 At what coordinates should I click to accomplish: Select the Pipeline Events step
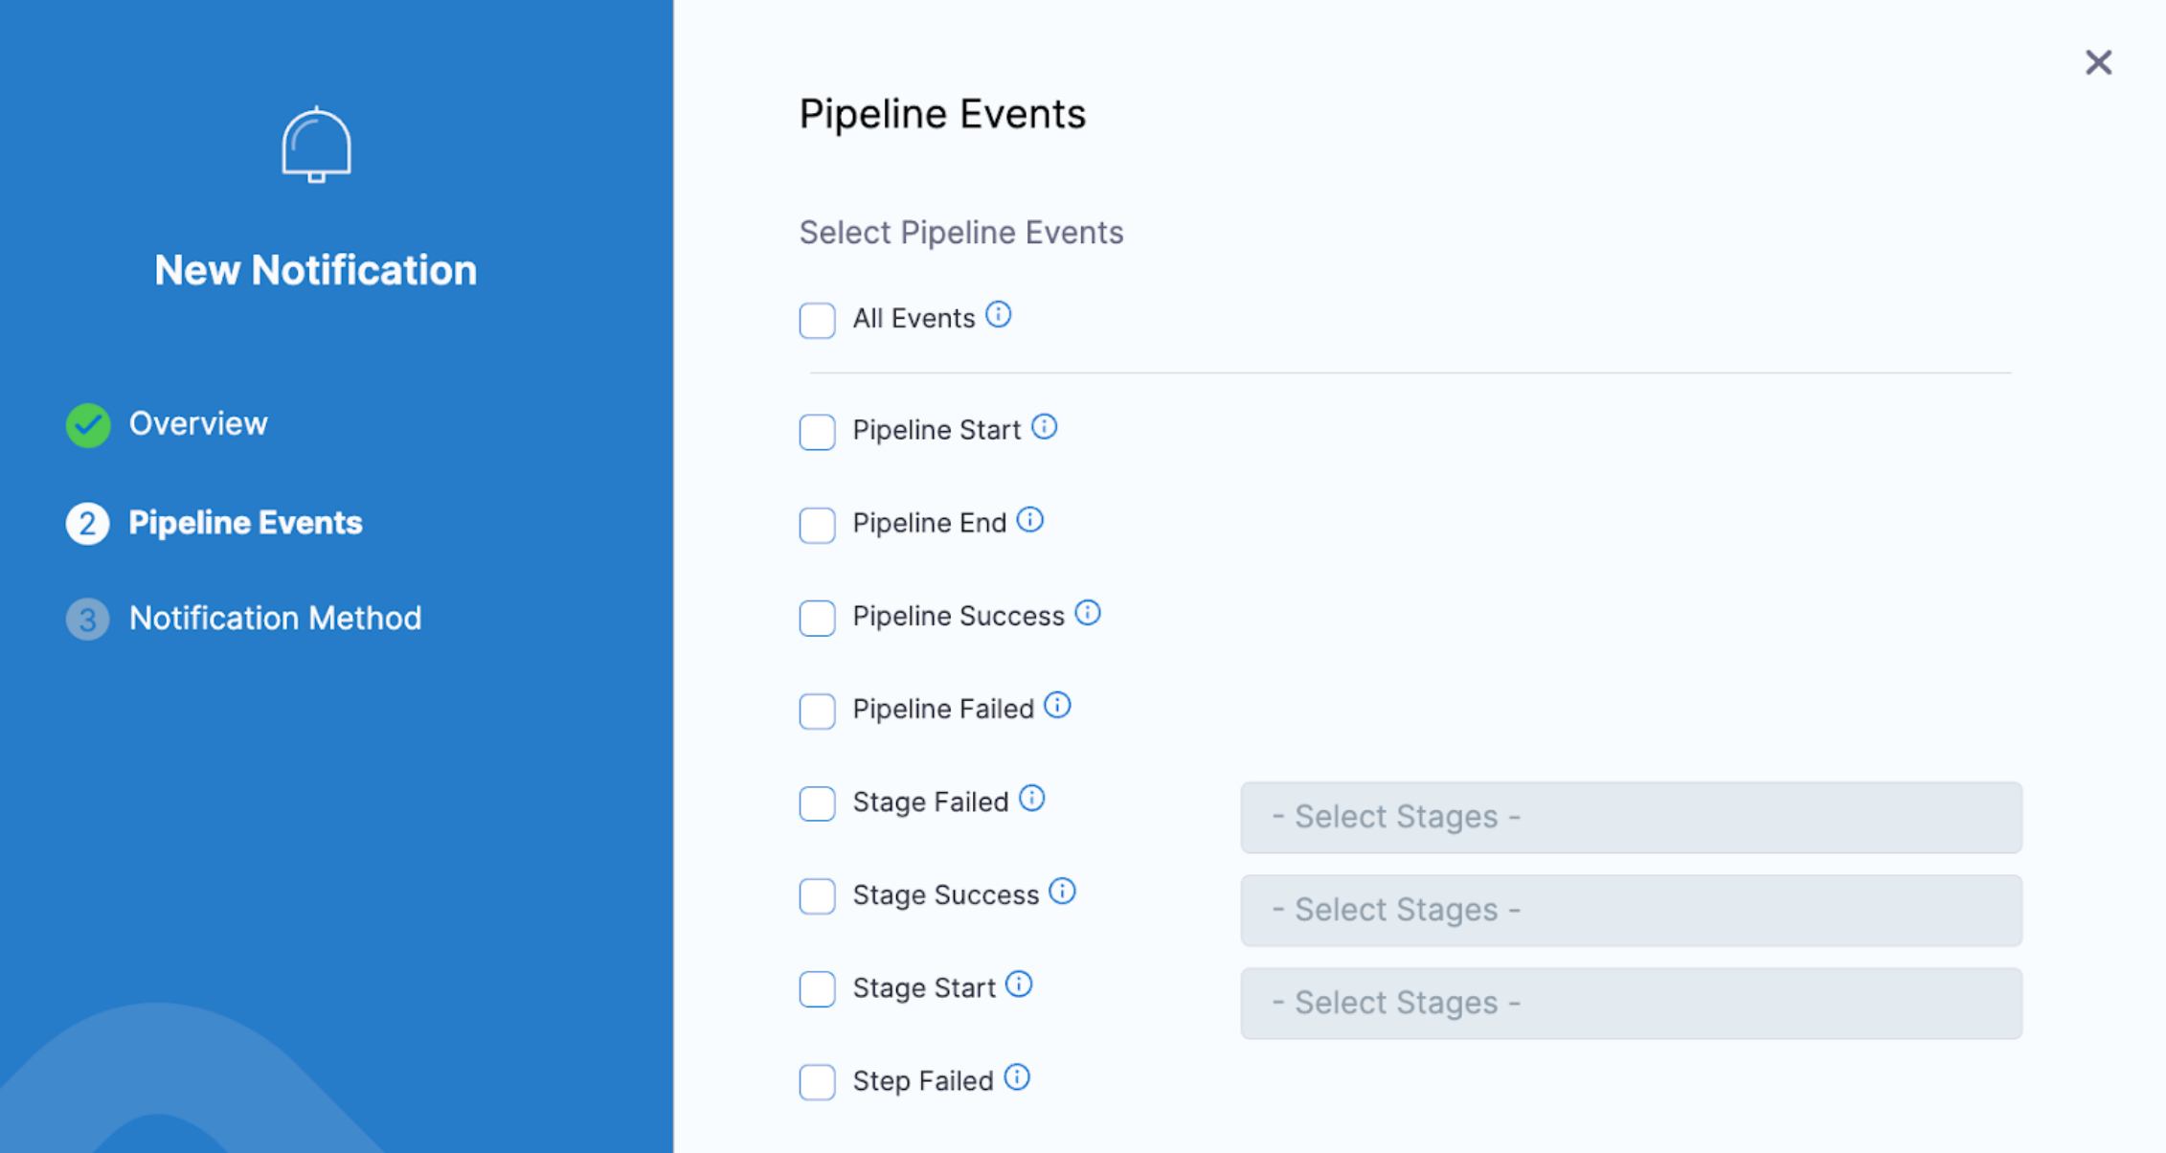[x=245, y=523]
